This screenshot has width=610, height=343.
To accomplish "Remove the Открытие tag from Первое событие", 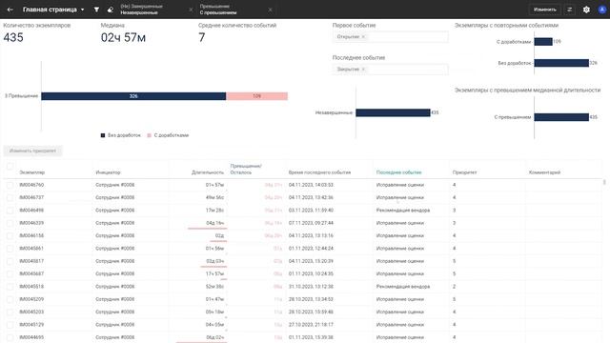I will tap(363, 37).
